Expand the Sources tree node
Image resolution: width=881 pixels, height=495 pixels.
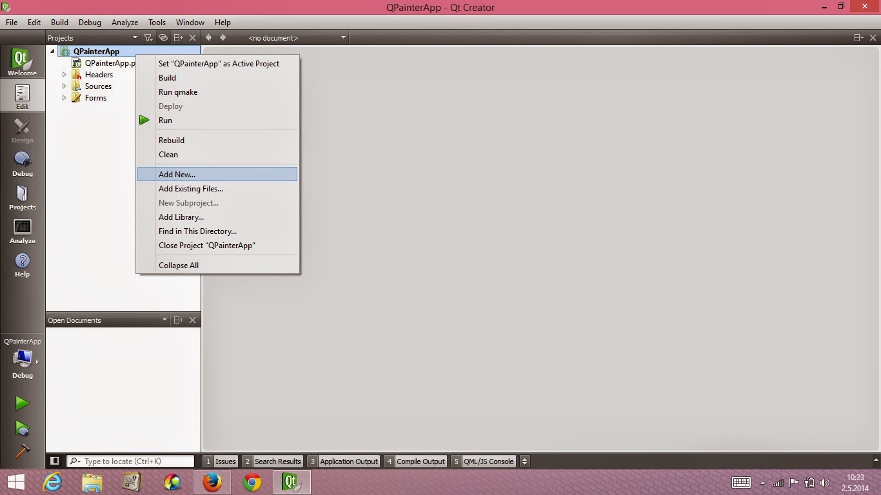64,86
